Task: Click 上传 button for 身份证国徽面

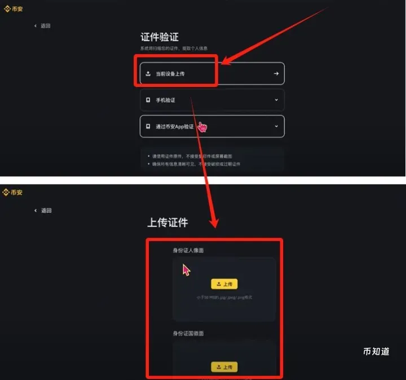Action: pyautogui.click(x=224, y=367)
